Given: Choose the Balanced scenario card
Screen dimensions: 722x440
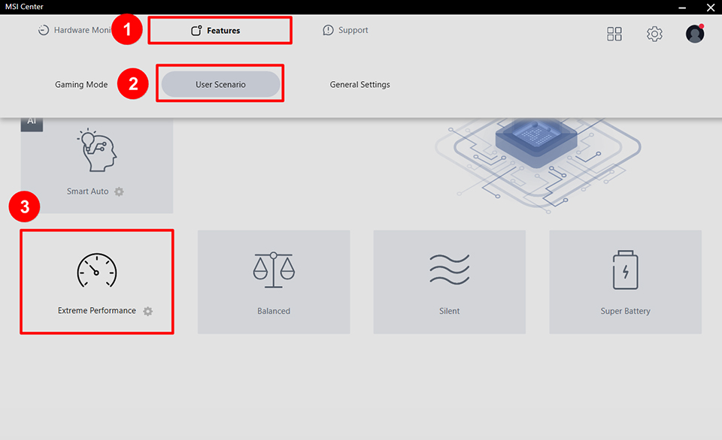Looking at the screenshot, I should [x=274, y=282].
